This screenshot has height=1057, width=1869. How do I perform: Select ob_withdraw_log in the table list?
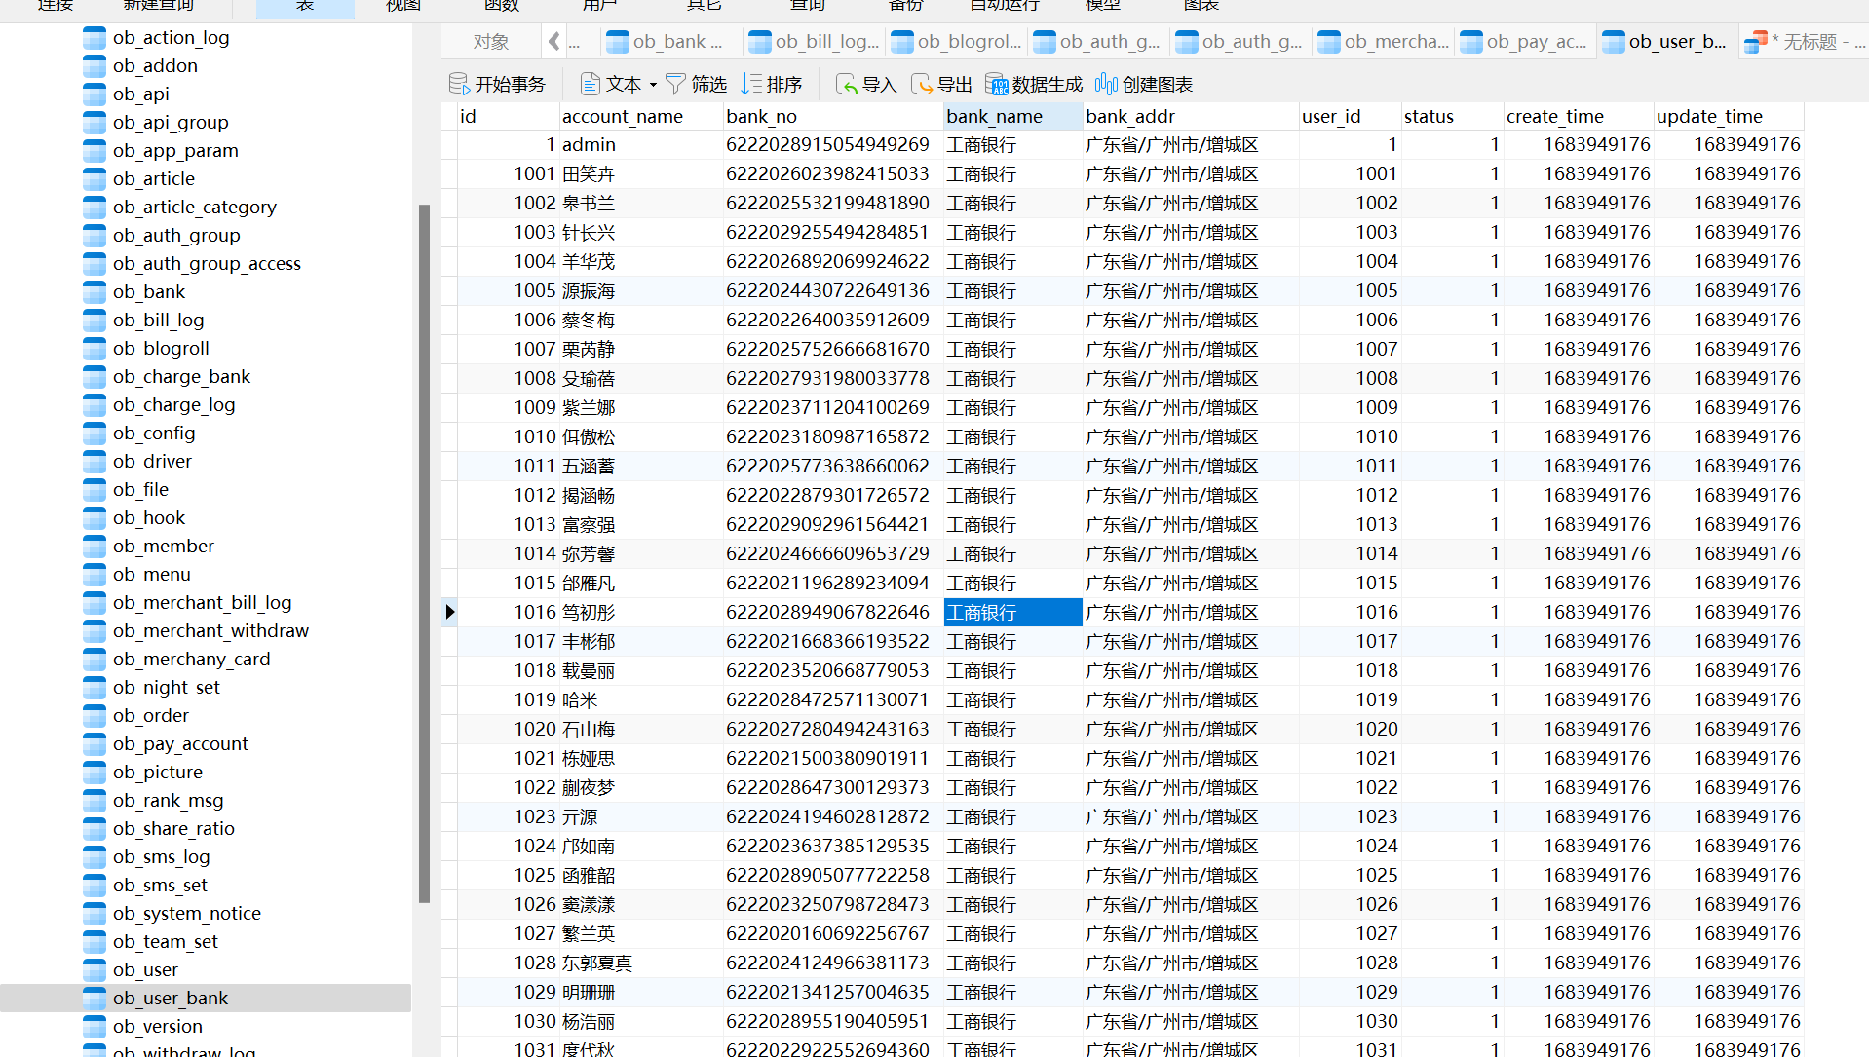pos(183,1051)
